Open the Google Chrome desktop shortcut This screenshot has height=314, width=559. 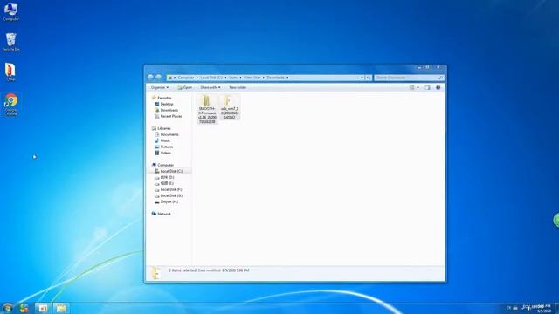10,105
